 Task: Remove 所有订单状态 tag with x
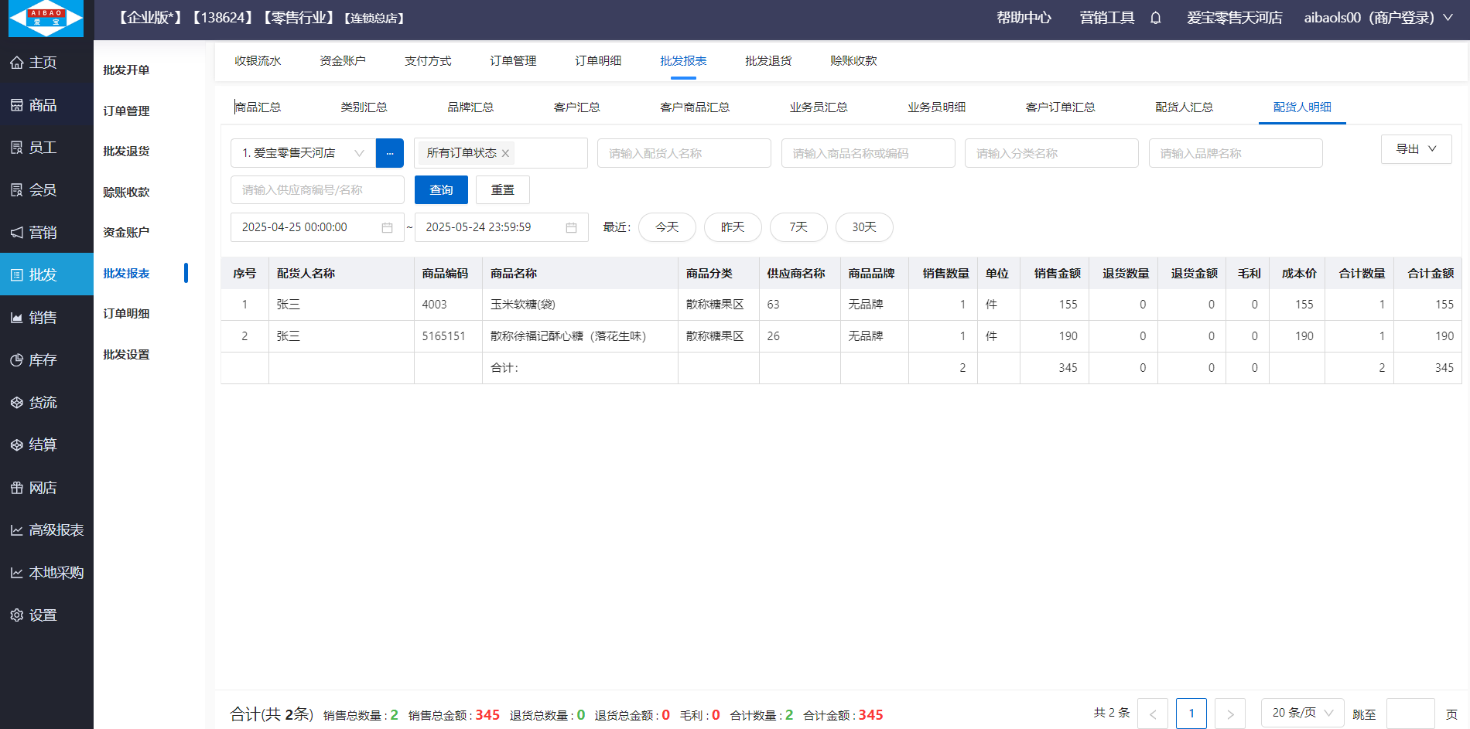(505, 153)
